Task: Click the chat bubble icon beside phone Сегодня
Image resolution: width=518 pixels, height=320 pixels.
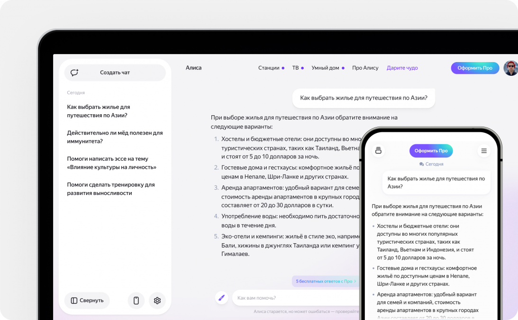Action: (x=421, y=164)
